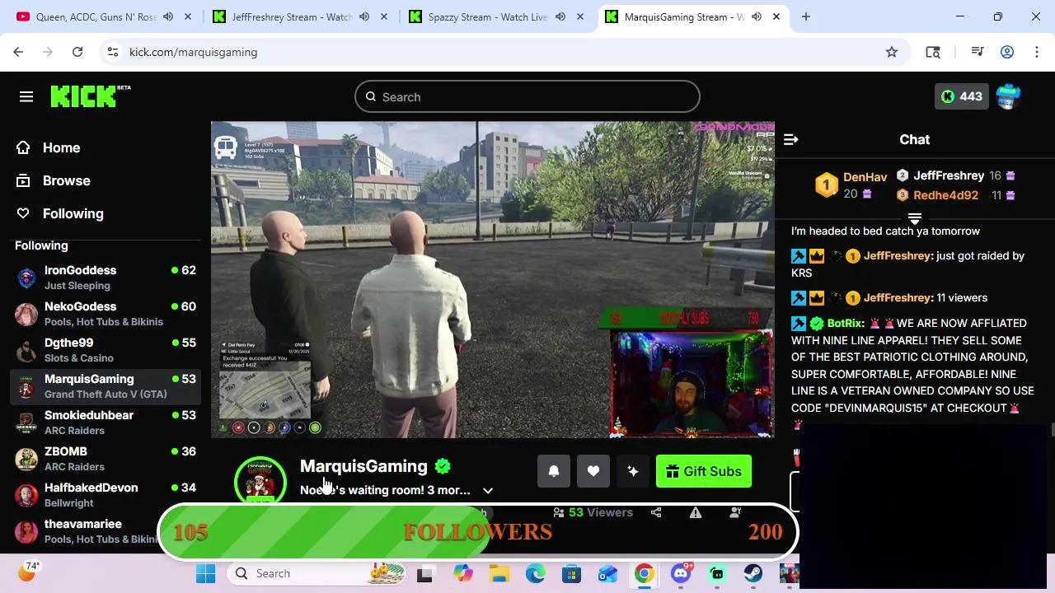The height and width of the screenshot is (593, 1055).
Task: Click the GTA stream video player
Action: [x=493, y=280]
